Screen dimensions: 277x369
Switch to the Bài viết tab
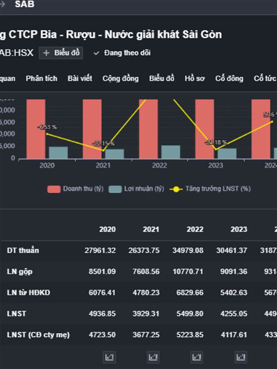(80, 78)
